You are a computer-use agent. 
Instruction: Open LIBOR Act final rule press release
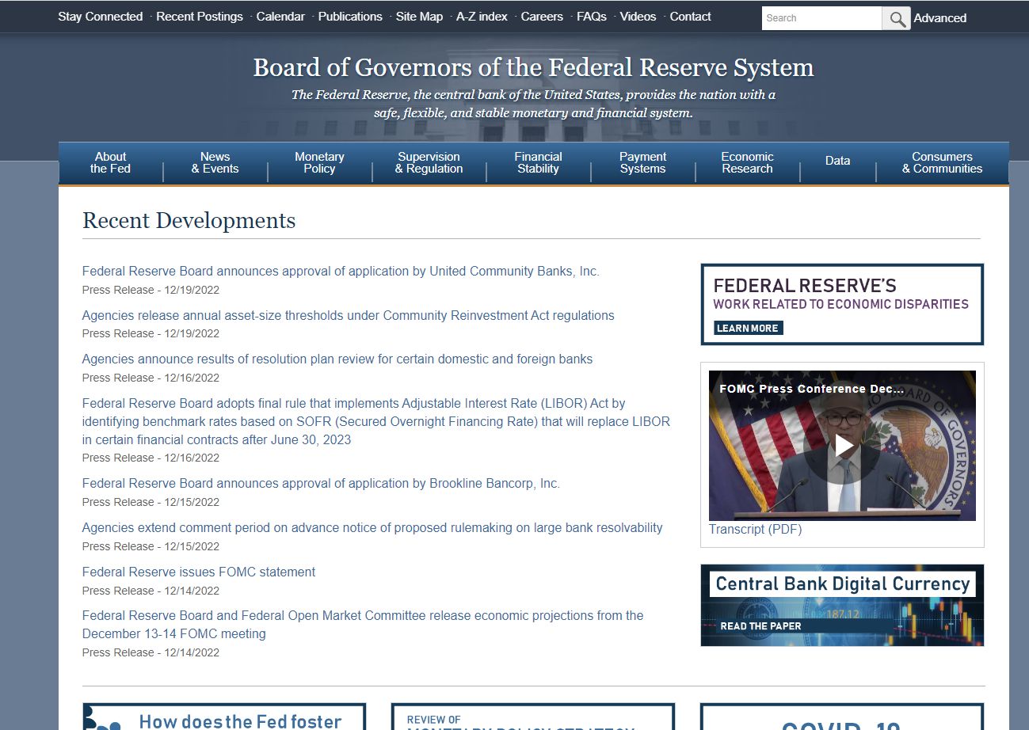pos(376,422)
